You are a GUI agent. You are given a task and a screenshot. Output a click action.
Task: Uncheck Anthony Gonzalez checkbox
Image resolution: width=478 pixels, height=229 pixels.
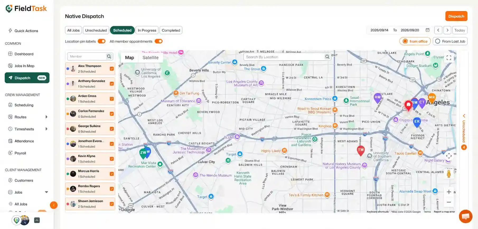point(112,84)
